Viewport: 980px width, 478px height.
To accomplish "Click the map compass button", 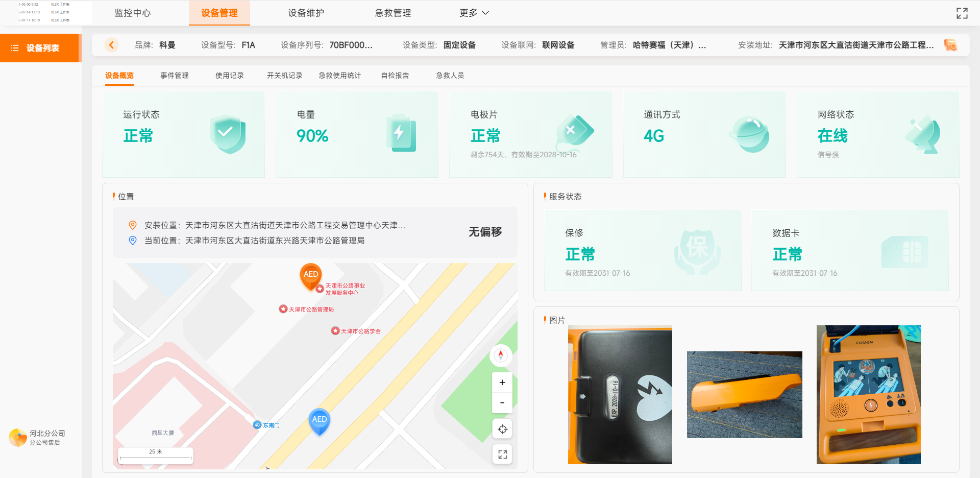I will coord(501,355).
